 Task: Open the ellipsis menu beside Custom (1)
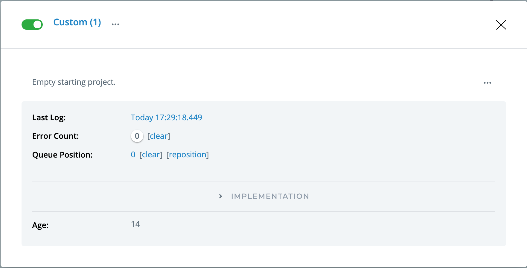click(115, 24)
